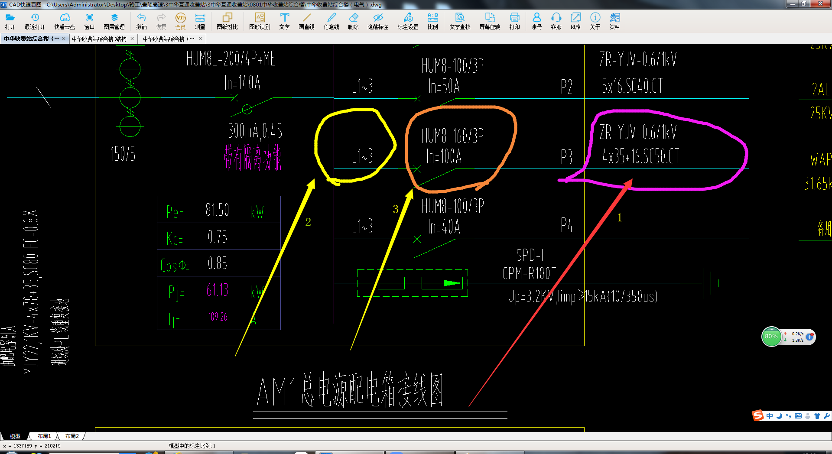Image resolution: width=832 pixels, height=454 pixels.
Task: Select the 图形识别 shape recognition tool
Action: click(x=260, y=21)
